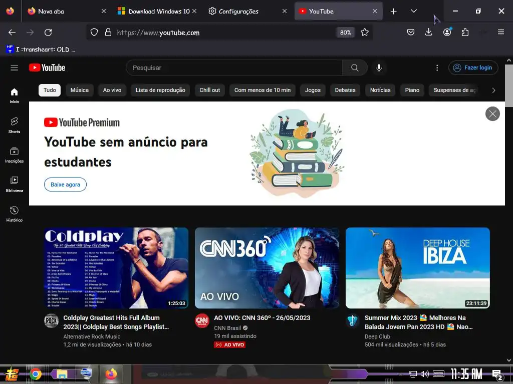513x384 pixels.
Task: Select the Chill out chip
Action: point(210,90)
